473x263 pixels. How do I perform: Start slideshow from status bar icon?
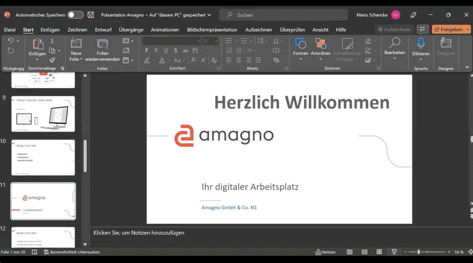(394, 252)
